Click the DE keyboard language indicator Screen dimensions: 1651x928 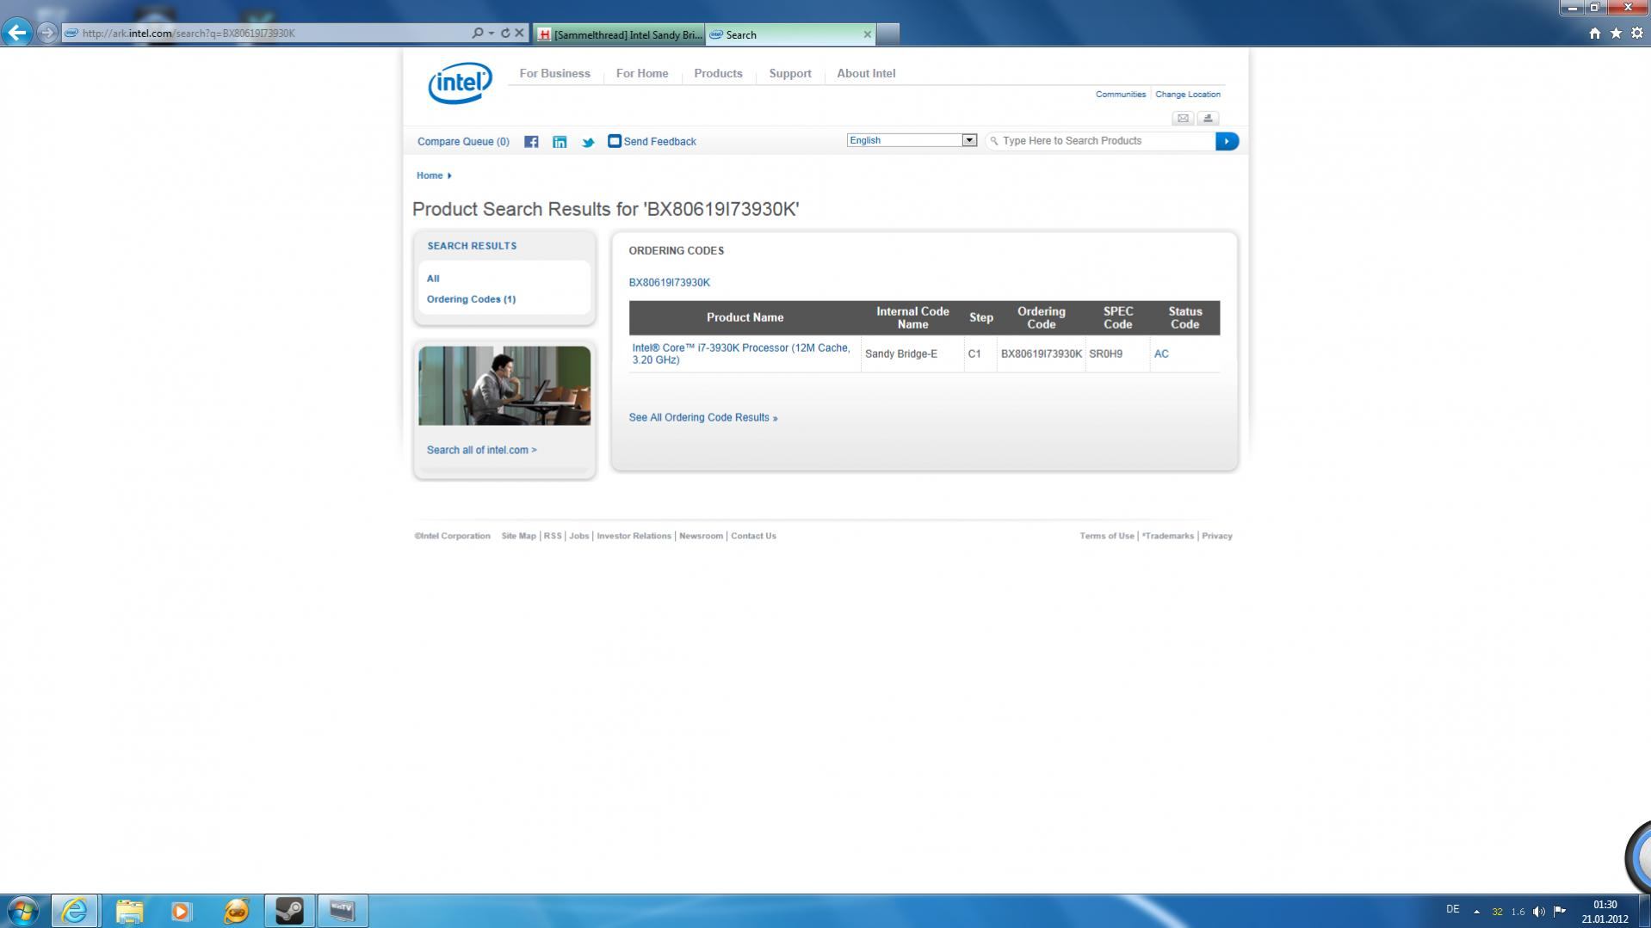(x=1453, y=909)
